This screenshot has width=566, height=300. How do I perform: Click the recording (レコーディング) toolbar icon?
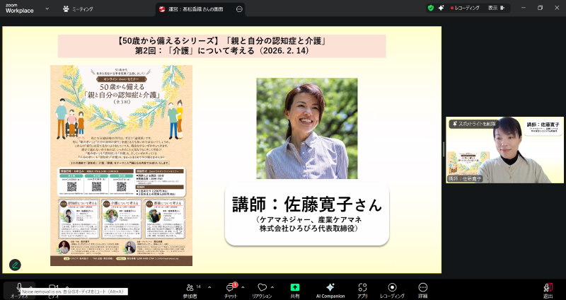click(x=392, y=288)
